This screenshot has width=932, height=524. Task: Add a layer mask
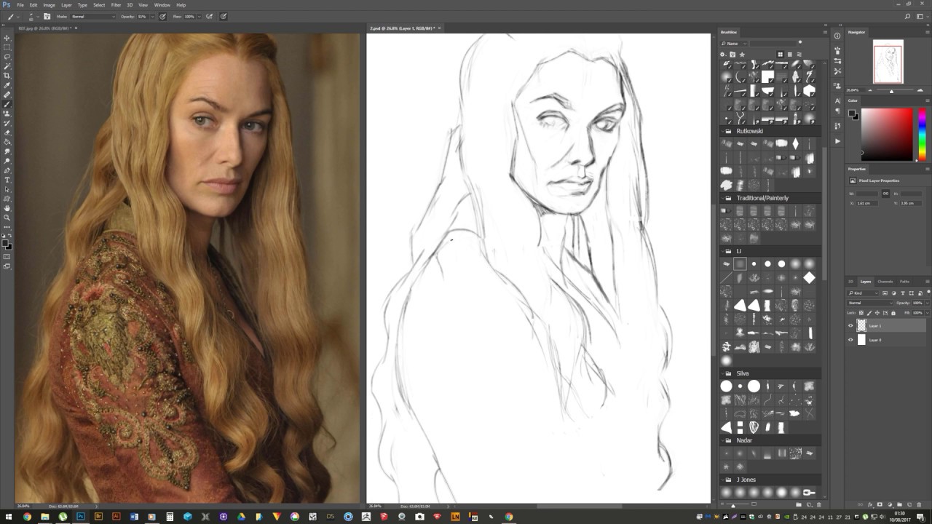(880, 504)
